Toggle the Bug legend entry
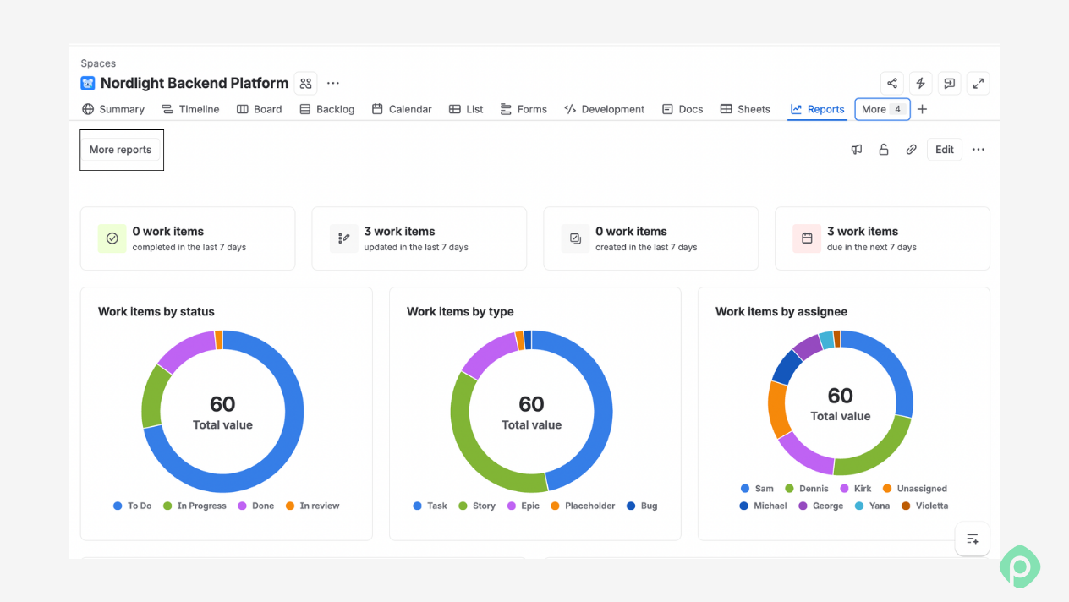The height and width of the screenshot is (602, 1069). click(x=642, y=506)
